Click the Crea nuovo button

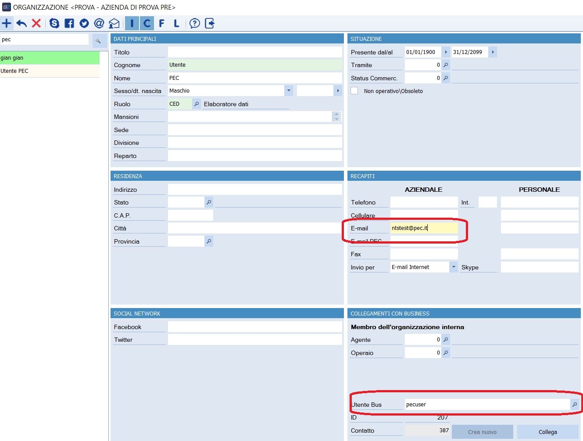click(x=483, y=432)
